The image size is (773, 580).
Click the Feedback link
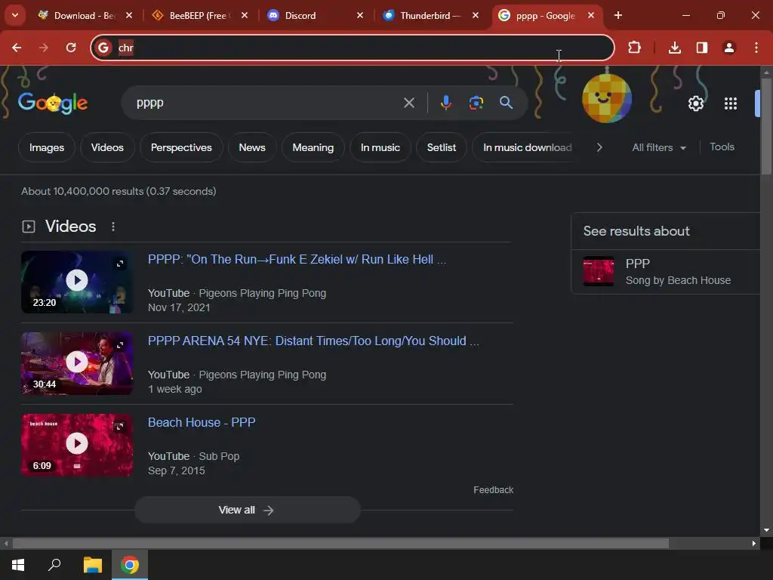tap(493, 489)
